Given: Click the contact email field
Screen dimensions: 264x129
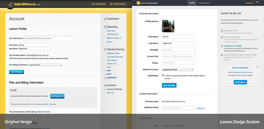Looking at the screenshot, I should 42,55.
